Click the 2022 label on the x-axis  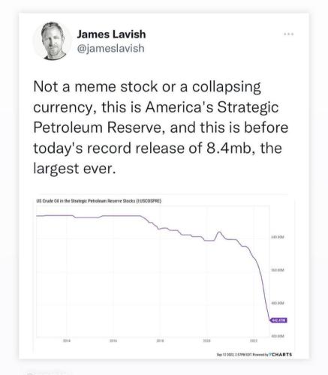254,340
